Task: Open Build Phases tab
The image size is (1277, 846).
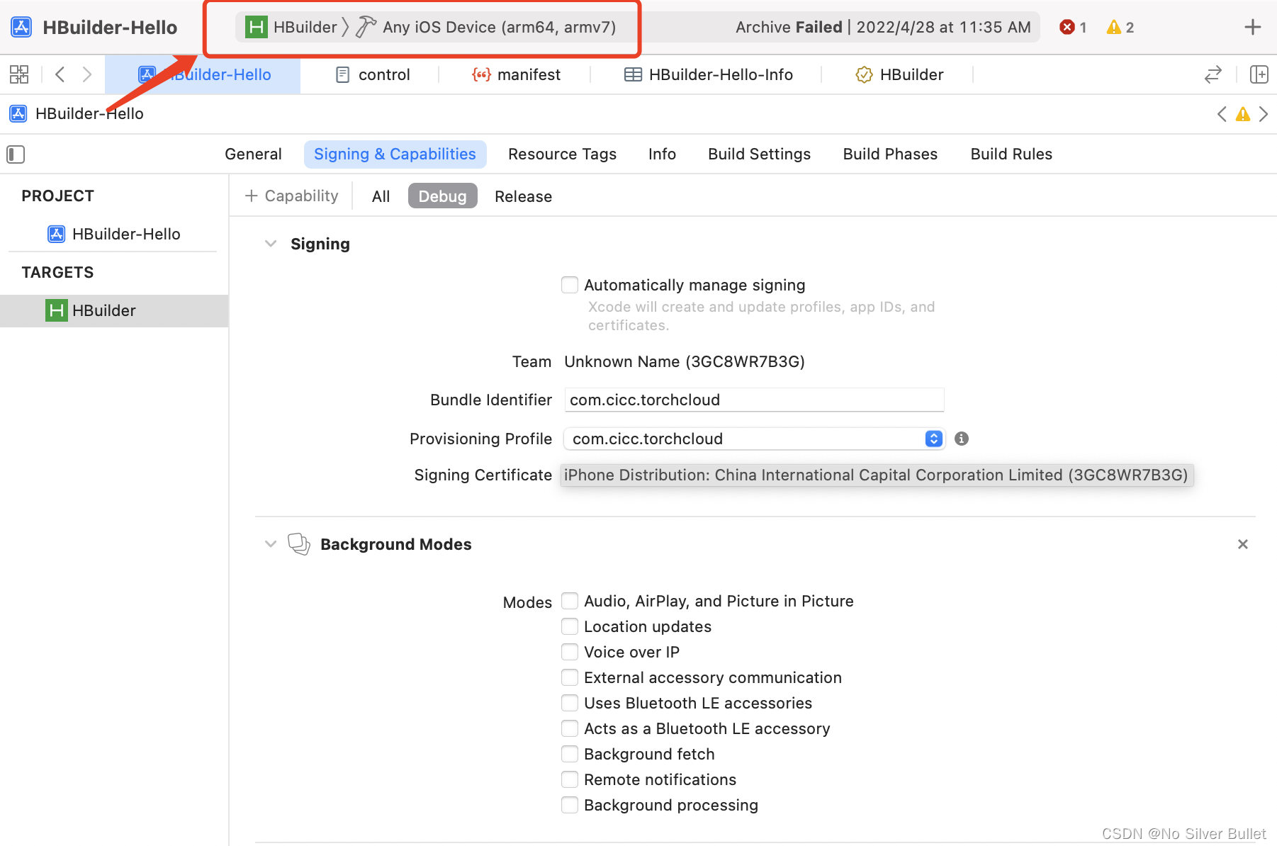Action: (x=890, y=154)
